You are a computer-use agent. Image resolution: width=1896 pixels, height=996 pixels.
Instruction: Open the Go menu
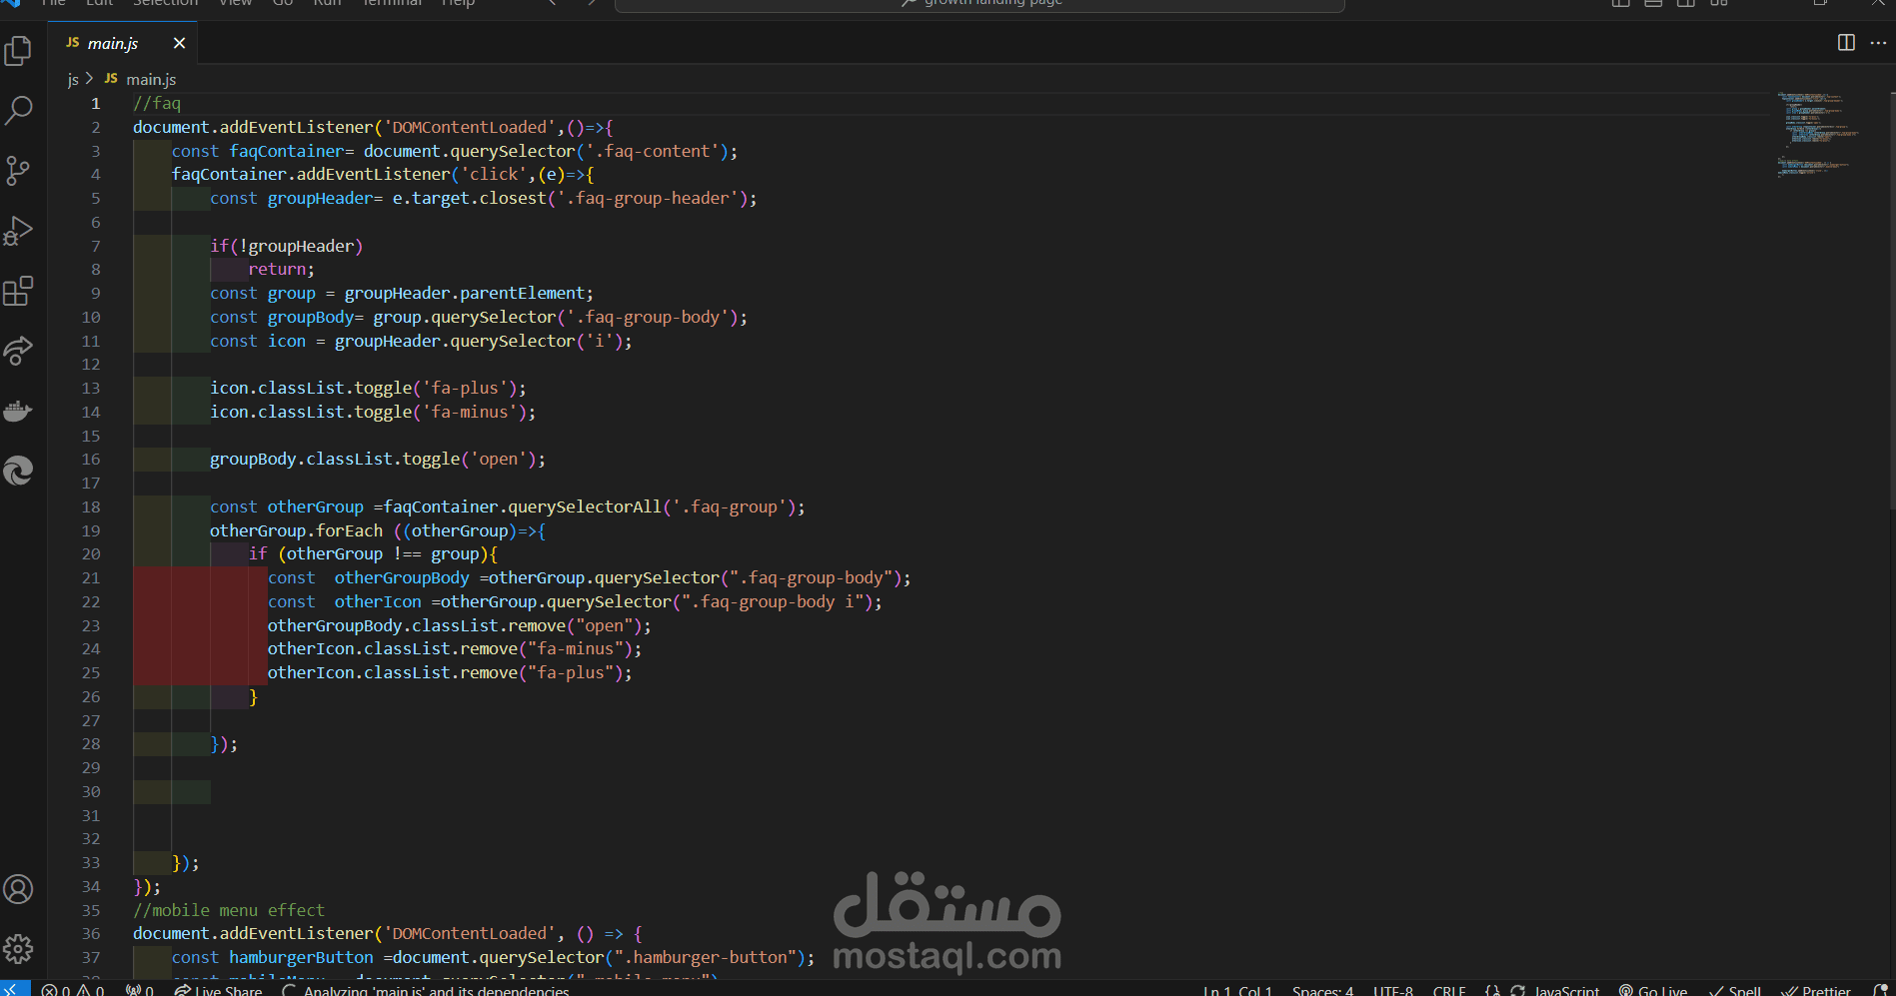[283, 3]
